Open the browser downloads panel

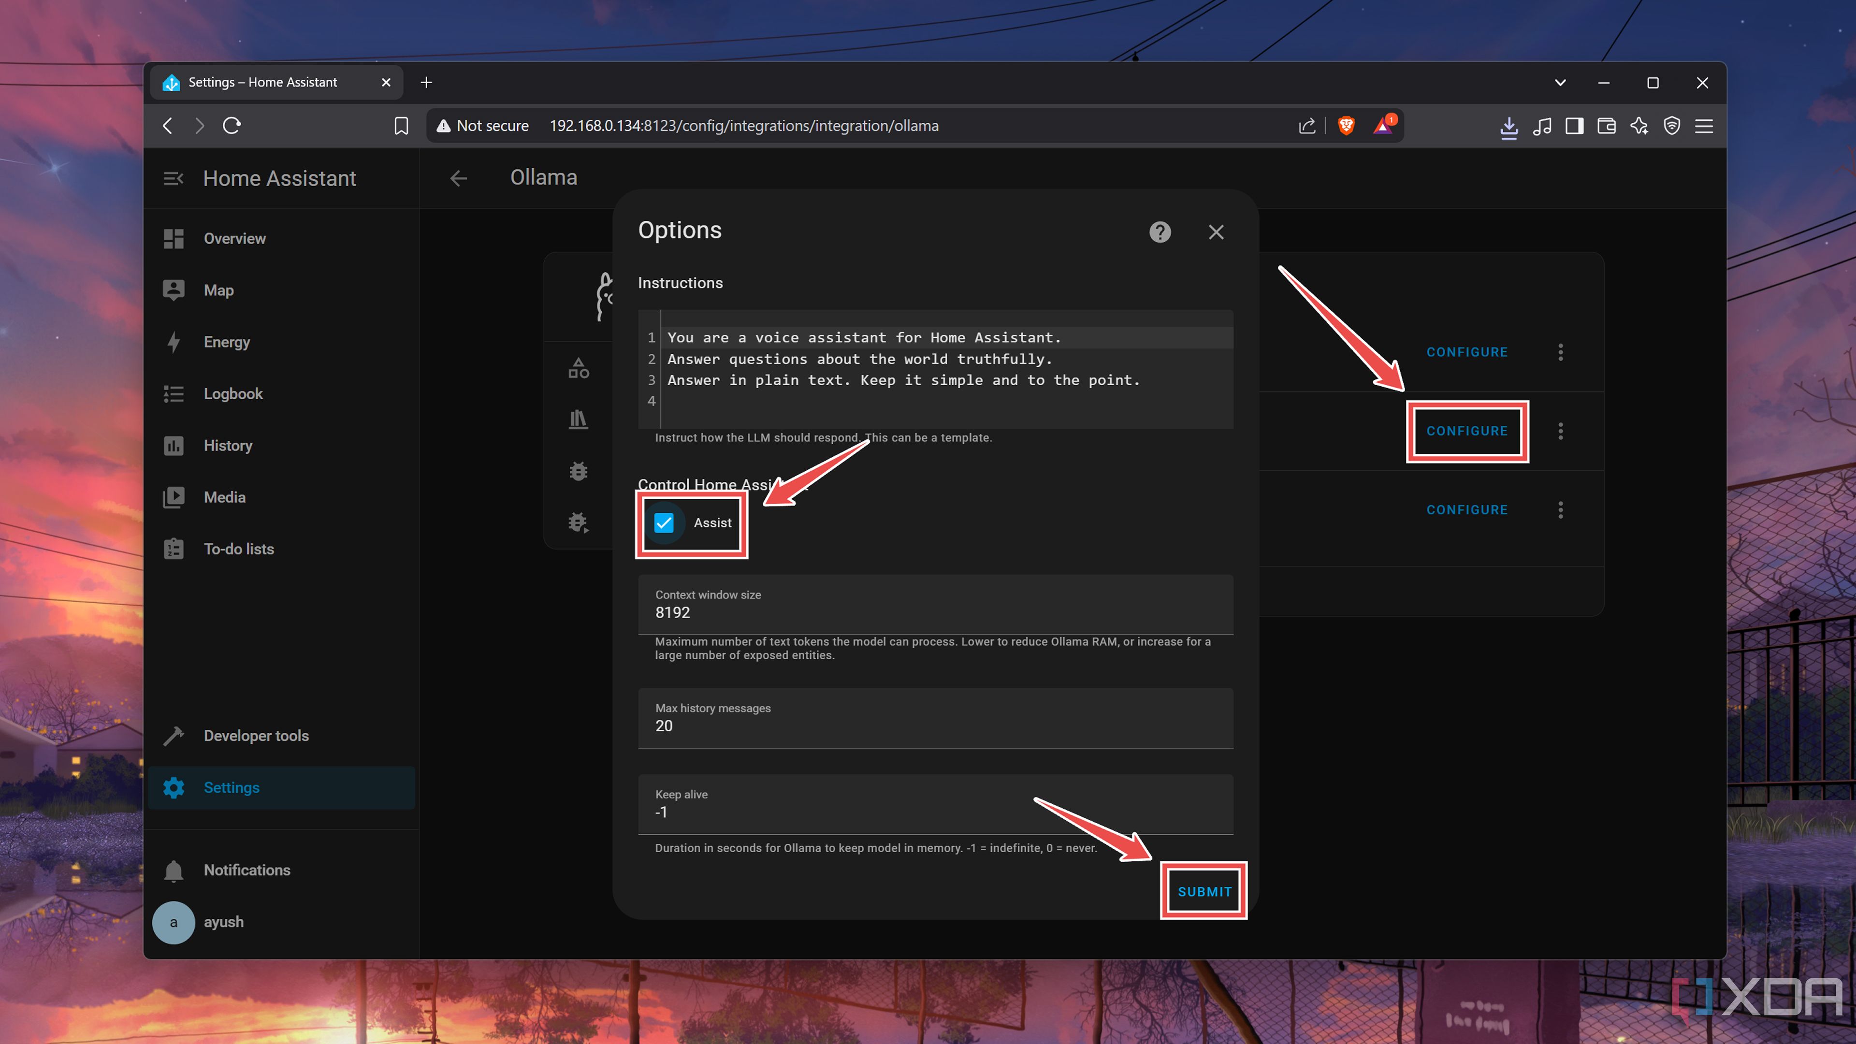(1508, 127)
